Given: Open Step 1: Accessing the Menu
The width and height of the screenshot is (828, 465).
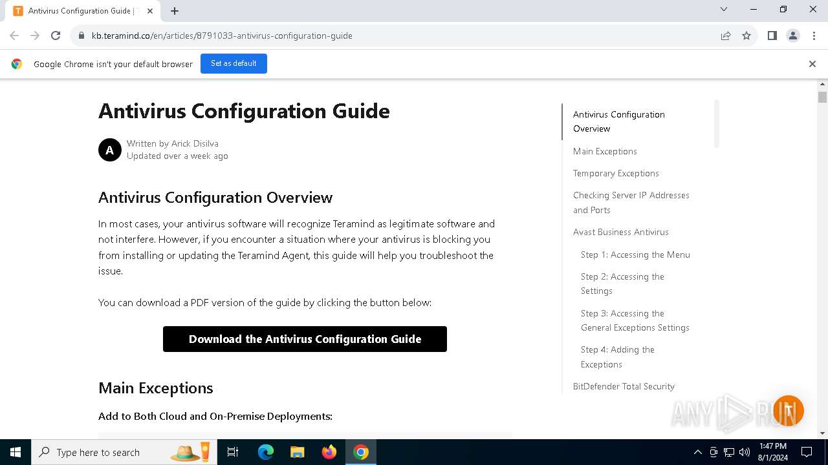Looking at the screenshot, I should pyautogui.click(x=635, y=254).
